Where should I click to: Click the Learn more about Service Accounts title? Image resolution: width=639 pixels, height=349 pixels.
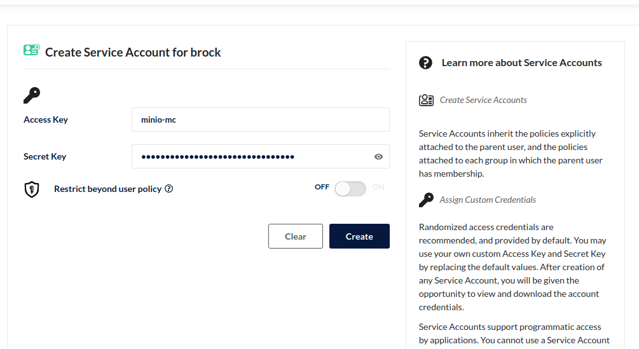point(521,63)
